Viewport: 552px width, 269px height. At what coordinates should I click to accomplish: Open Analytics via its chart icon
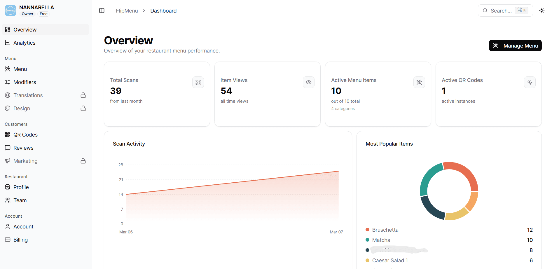[8, 43]
